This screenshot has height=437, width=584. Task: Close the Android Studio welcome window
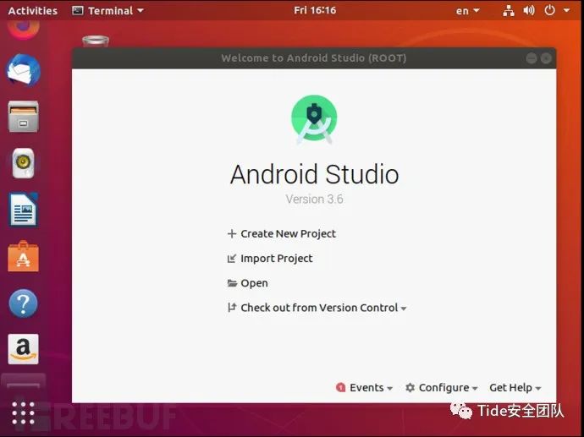coord(546,58)
